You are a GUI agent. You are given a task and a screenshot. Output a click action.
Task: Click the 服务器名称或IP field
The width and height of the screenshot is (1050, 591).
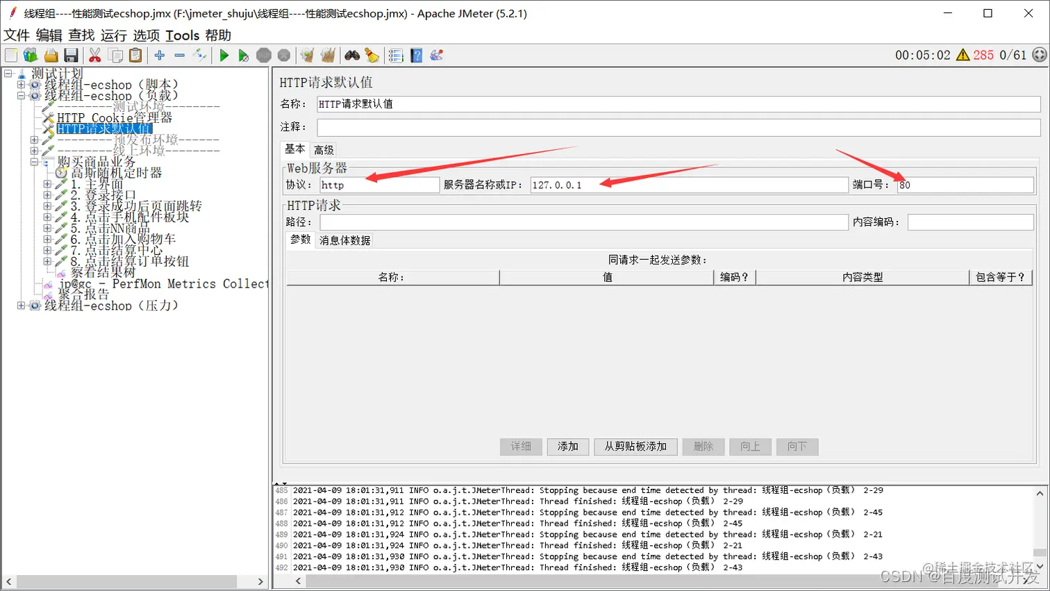point(689,185)
